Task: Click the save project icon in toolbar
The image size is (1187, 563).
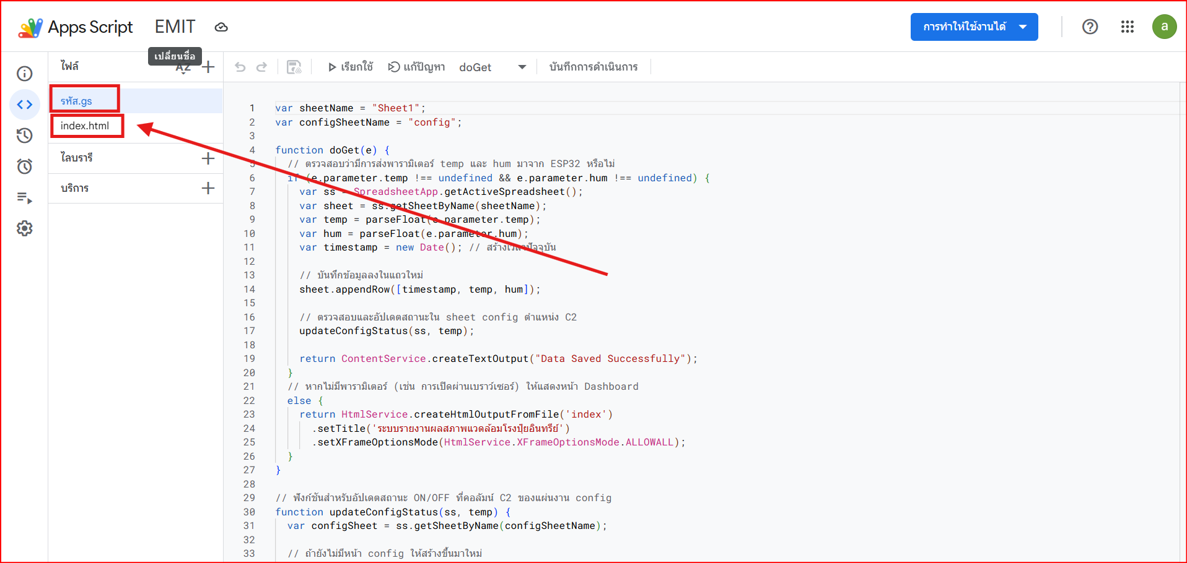Action: coord(294,67)
